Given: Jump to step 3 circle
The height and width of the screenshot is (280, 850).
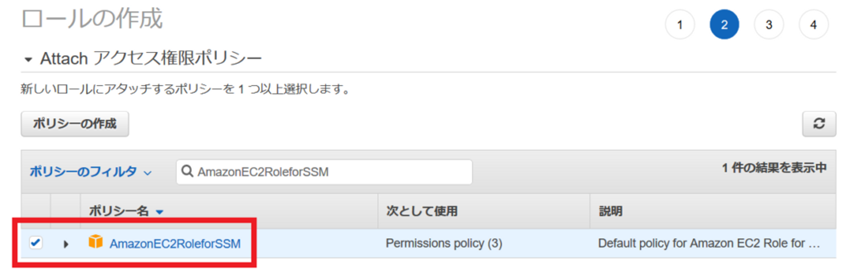Looking at the screenshot, I should (769, 25).
